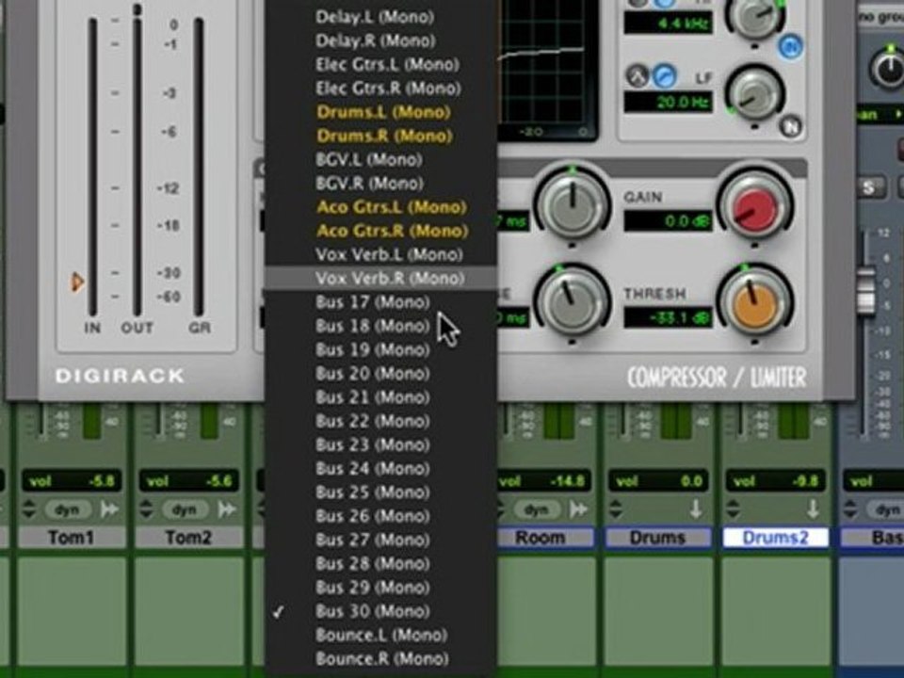Screen dimensions: 904x678
Task: Select Delay.L (Mono) bus
Action: [x=380, y=17]
